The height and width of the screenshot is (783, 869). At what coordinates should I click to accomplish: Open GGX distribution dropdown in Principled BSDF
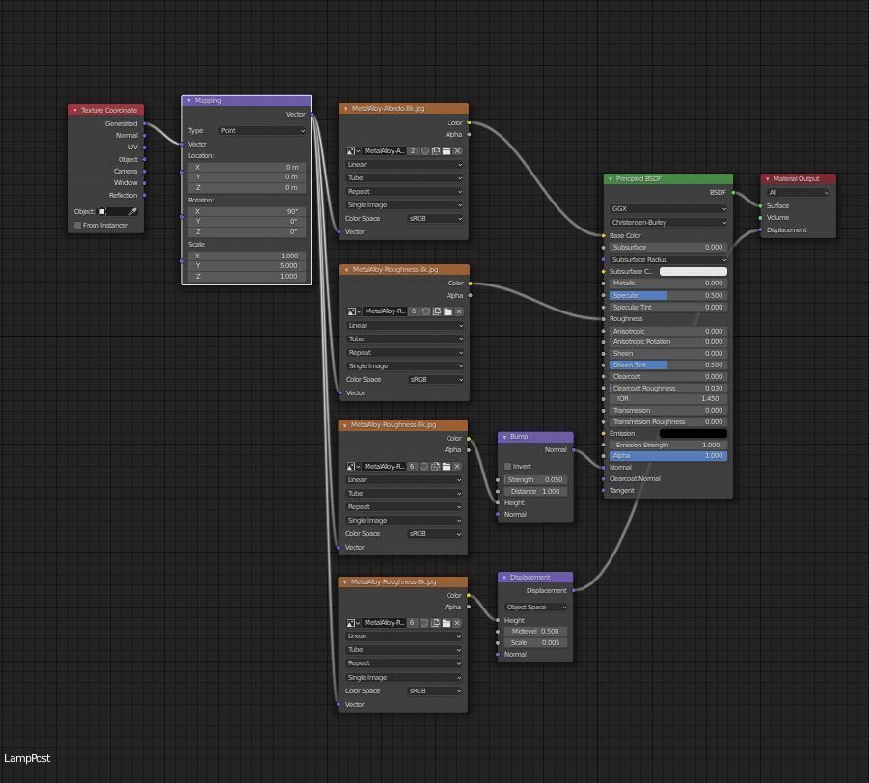668,209
